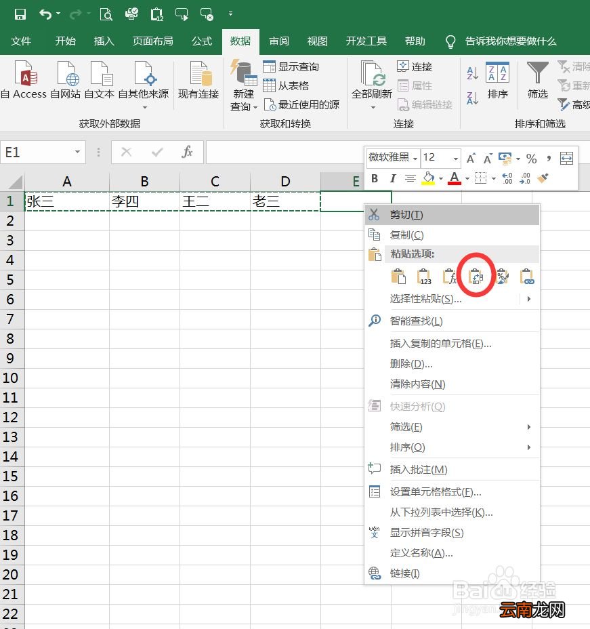Click the formula bar input area
590x629 pixels.
(x=285, y=152)
